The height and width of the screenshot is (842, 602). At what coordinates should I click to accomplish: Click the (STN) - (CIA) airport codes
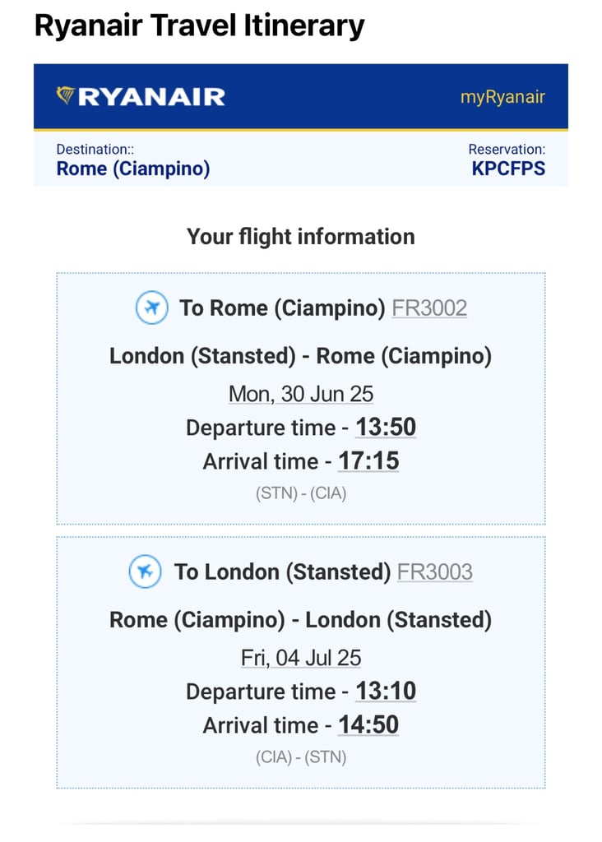point(301,493)
